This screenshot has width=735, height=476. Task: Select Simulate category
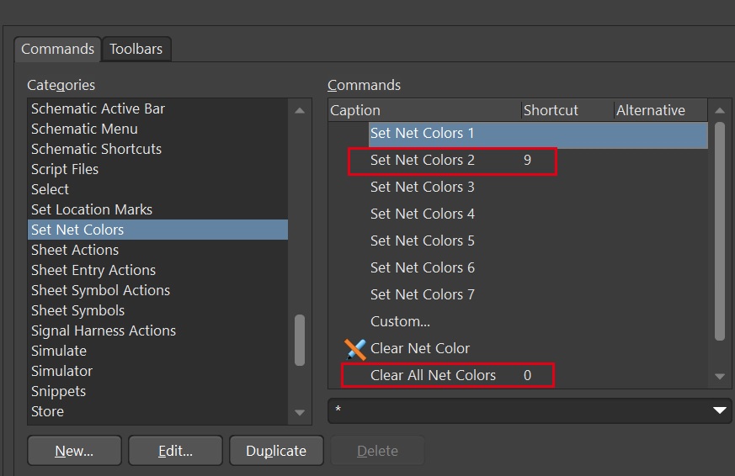[x=157, y=351]
